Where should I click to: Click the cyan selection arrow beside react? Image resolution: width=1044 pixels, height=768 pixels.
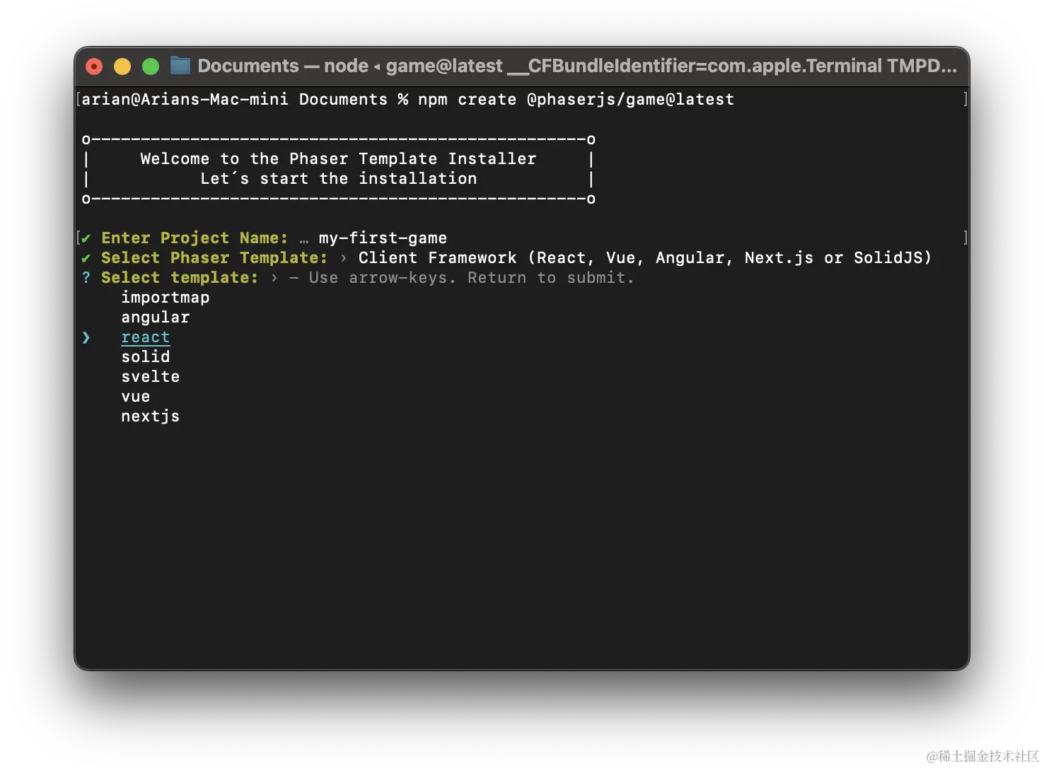[86, 337]
